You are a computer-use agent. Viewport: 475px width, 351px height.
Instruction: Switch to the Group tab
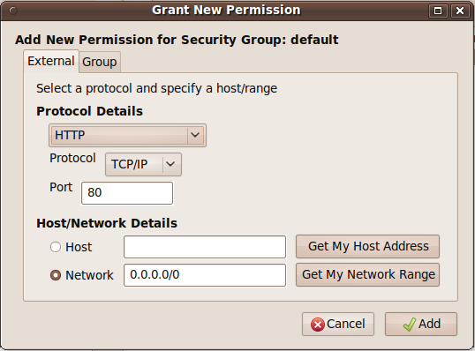100,63
